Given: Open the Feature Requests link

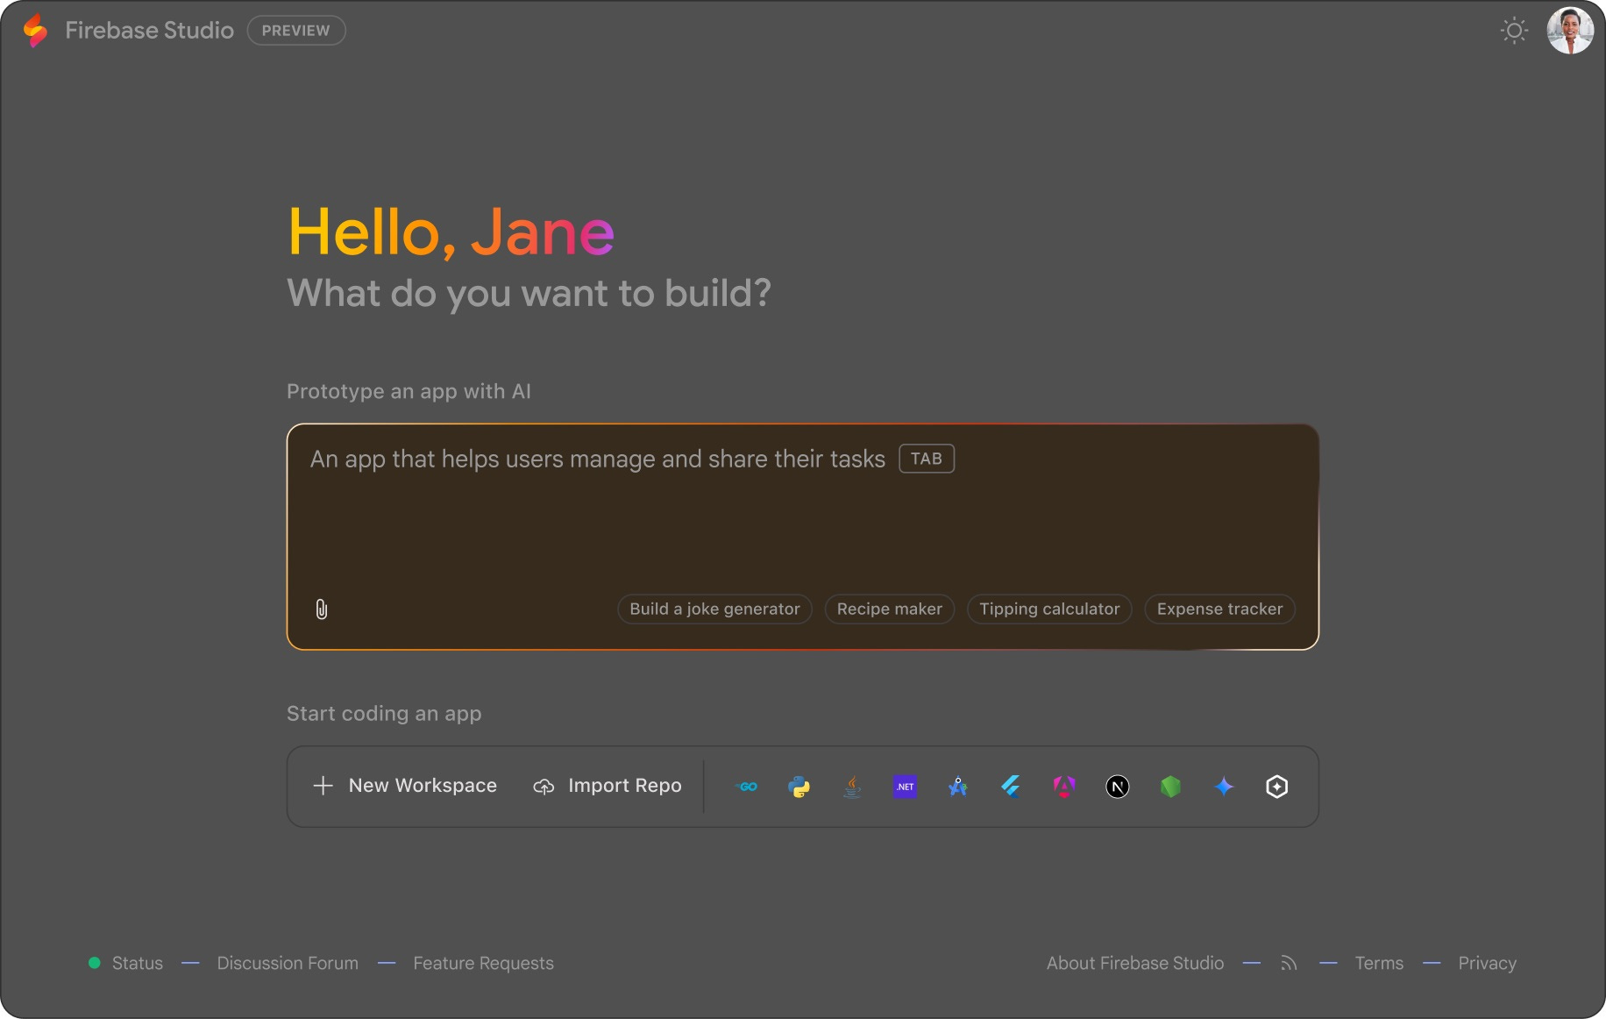Looking at the screenshot, I should click(x=483, y=963).
